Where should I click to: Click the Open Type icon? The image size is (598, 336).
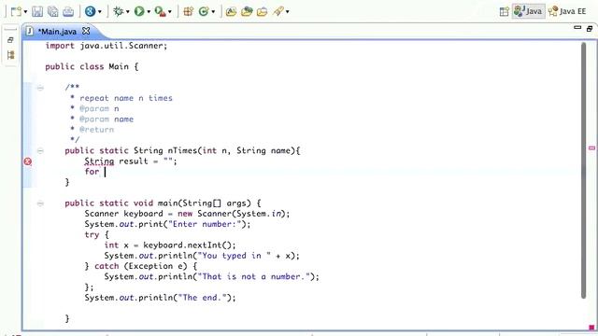[231, 11]
